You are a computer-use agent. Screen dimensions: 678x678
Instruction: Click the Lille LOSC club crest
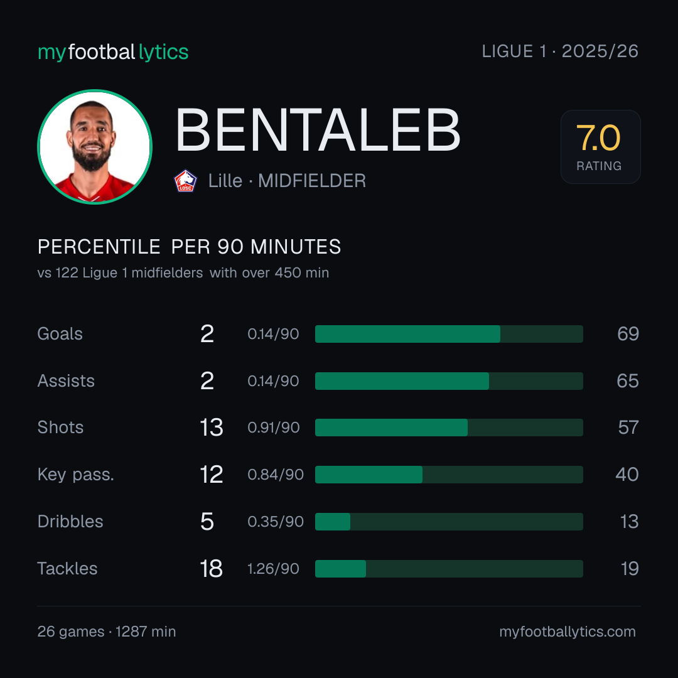click(185, 181)
